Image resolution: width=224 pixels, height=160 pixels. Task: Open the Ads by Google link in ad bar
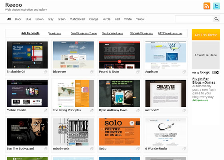pyautogui.click(x=30, y=33)
